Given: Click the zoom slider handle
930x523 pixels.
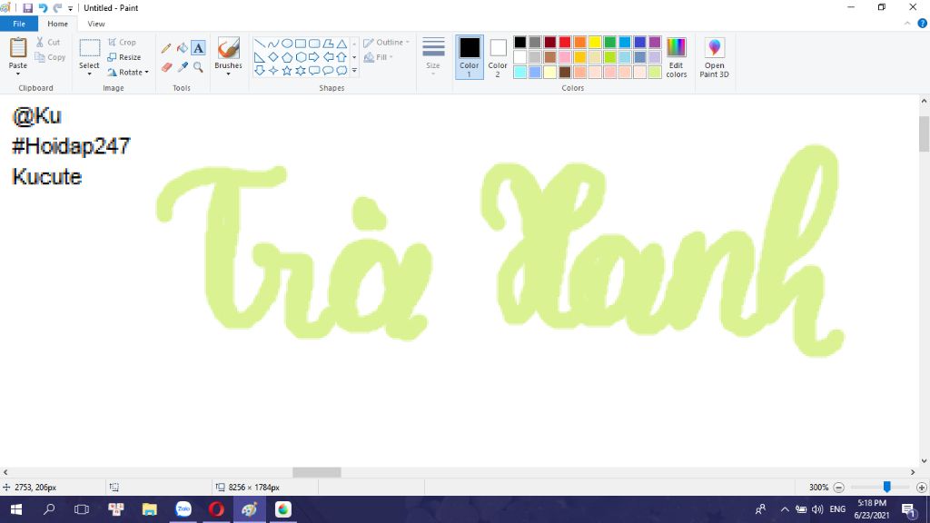Looking at the screenshot, I should pyautogui.click(x=886, y=487).
